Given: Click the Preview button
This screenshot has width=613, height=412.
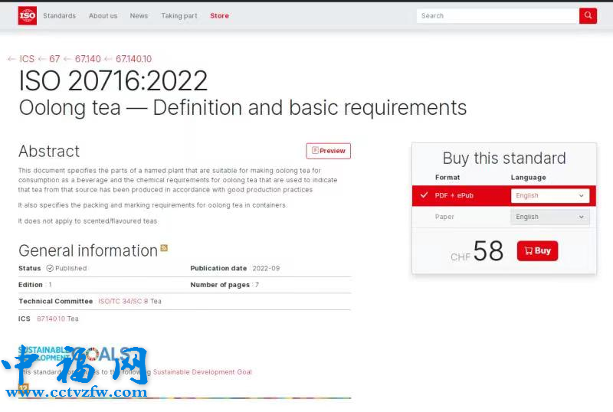Looking at the screenshot, I should [x=329, y=151].
